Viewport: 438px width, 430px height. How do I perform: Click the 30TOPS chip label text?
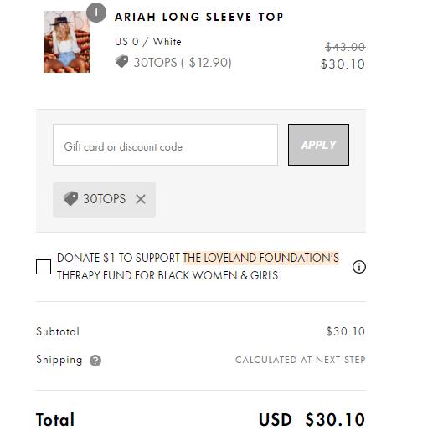tap(104, 199)
